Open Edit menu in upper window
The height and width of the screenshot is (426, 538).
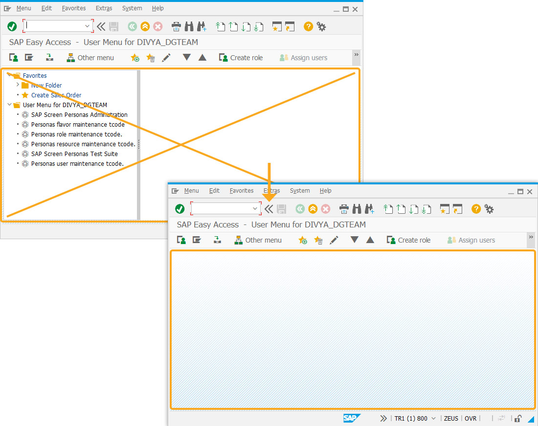click(x=46, y=8)
